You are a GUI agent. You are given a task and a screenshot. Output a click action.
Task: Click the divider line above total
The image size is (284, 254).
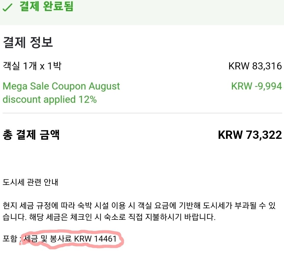tap(142, 113)
